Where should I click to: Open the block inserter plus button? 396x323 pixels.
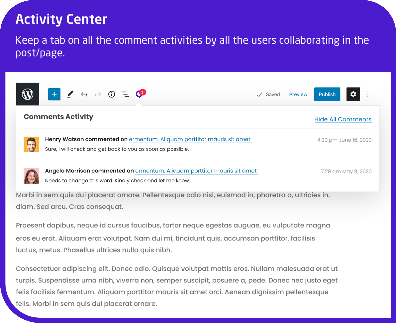coord(54,94)
